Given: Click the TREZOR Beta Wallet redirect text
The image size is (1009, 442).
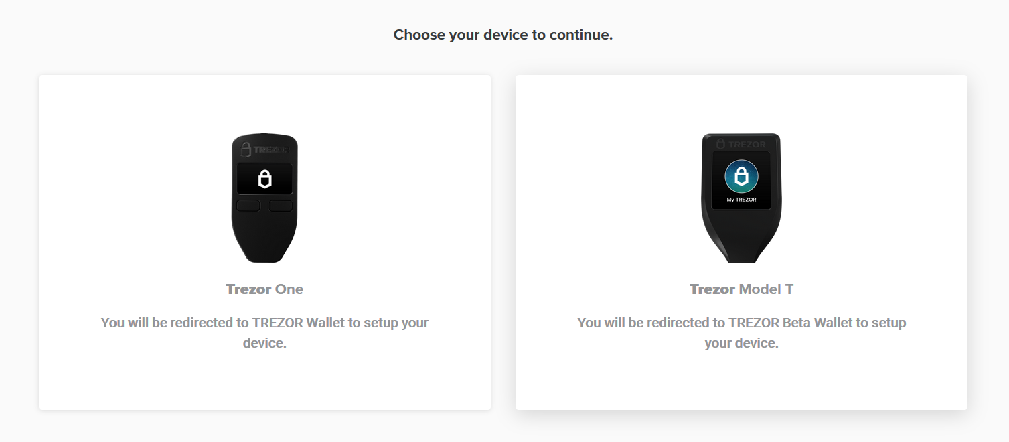Looking at the screenshot, I should [741, 332].
